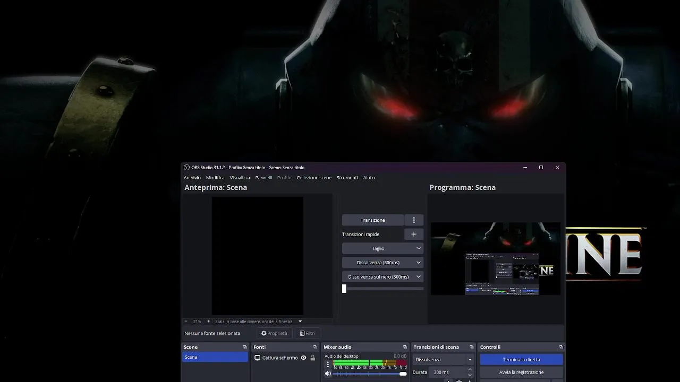Image resolution: width=680 pixels, height=382 pixels.
Task: Open the Dissolvenza (300ms) quick transition dropdown
Action: [x=382, y=263]
